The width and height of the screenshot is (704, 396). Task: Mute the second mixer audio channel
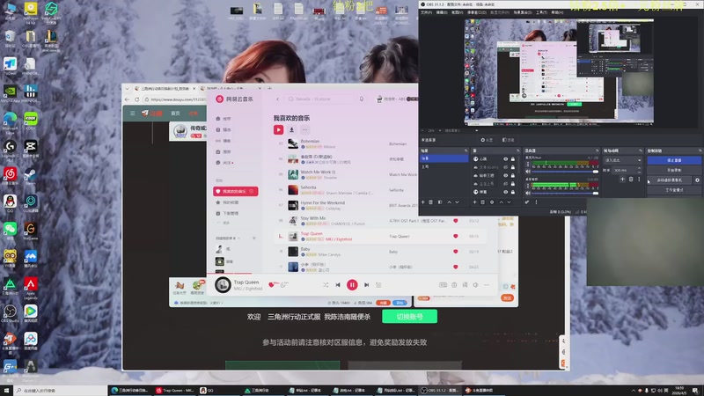click(x=527, y=193)
